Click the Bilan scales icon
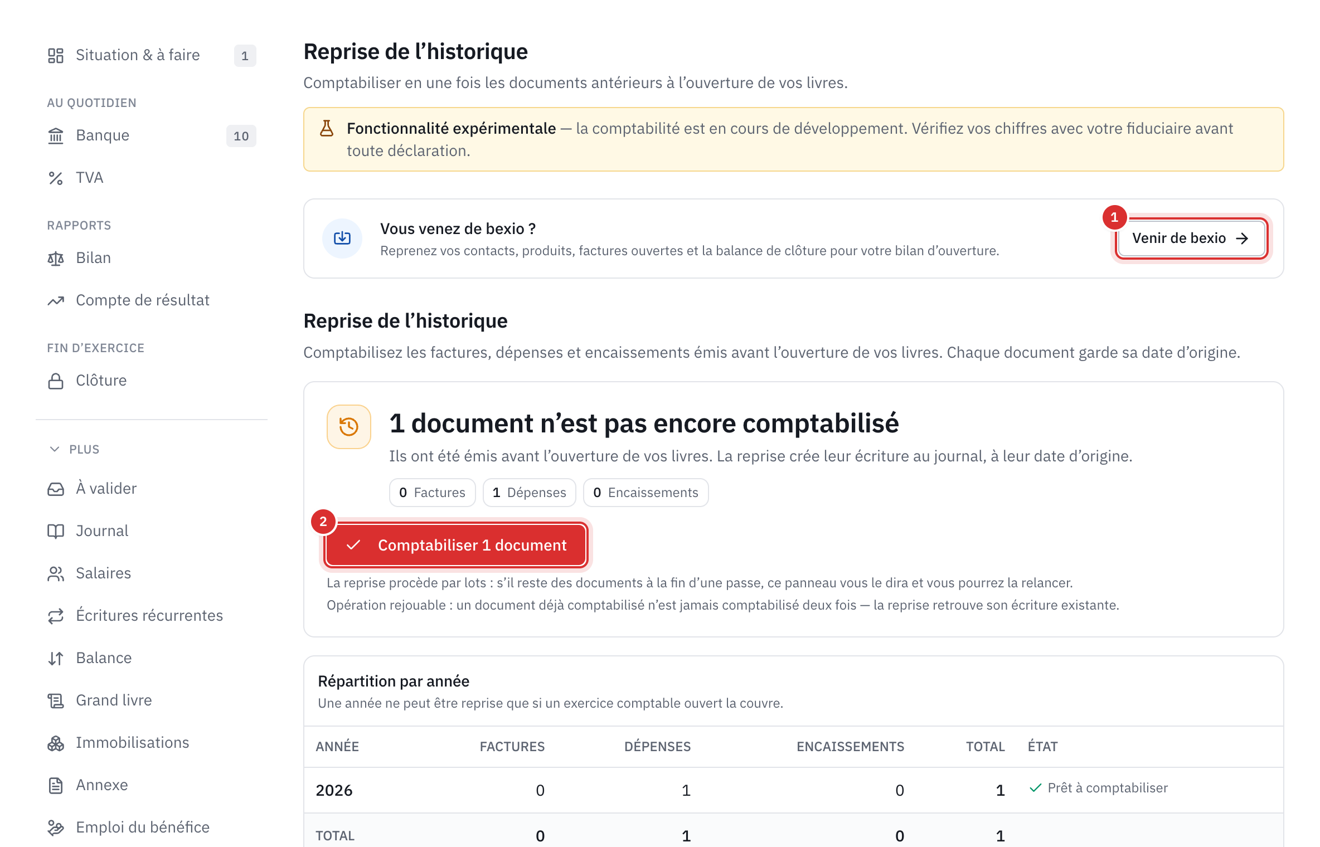 coord(56,258)
